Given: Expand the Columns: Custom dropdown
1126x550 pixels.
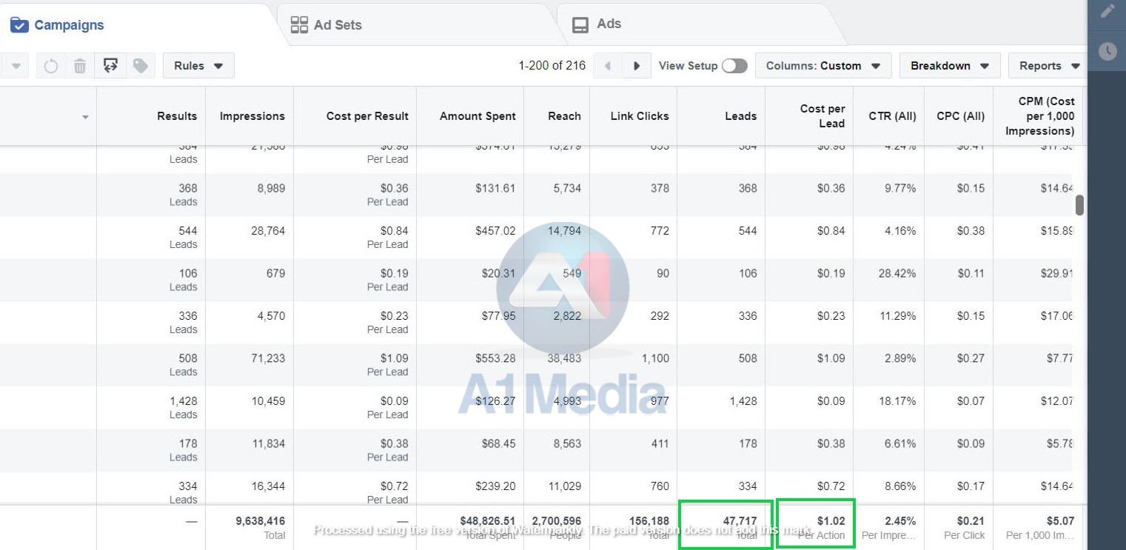Looking at the screenshot, I should 822,66.
